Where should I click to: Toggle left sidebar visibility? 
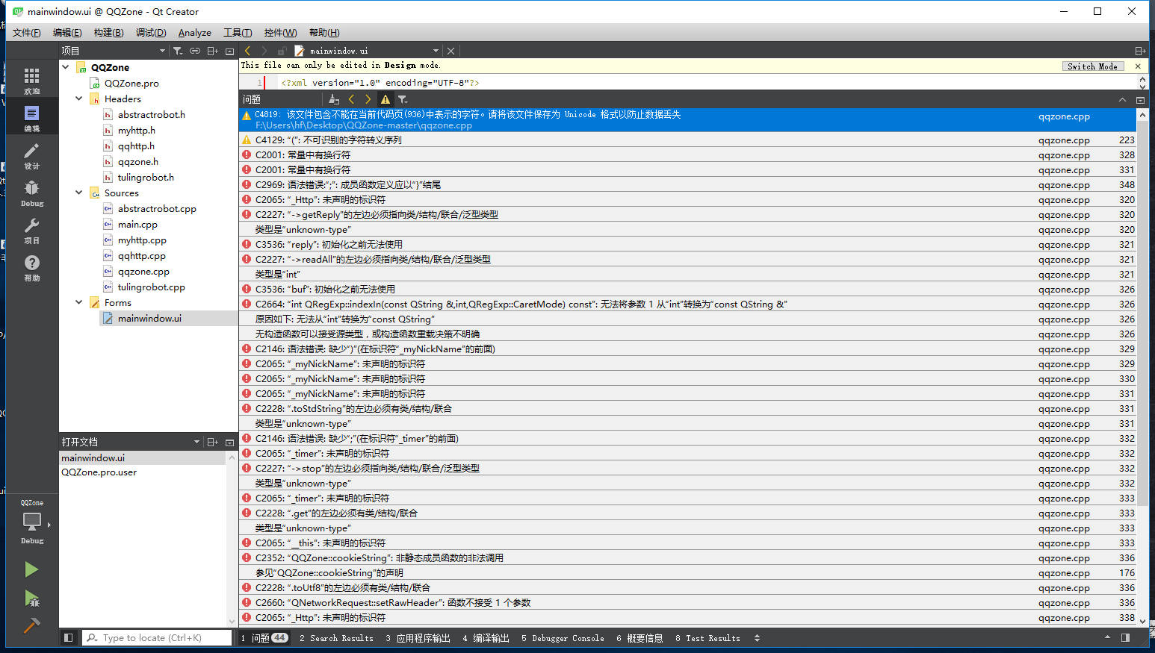[x=68, y=637]
